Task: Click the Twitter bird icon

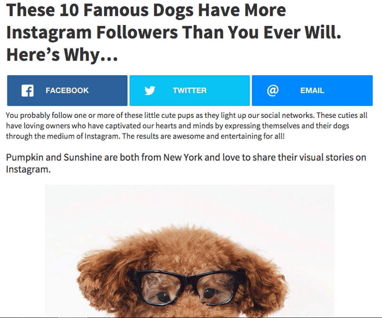Action: coord(150,90)
